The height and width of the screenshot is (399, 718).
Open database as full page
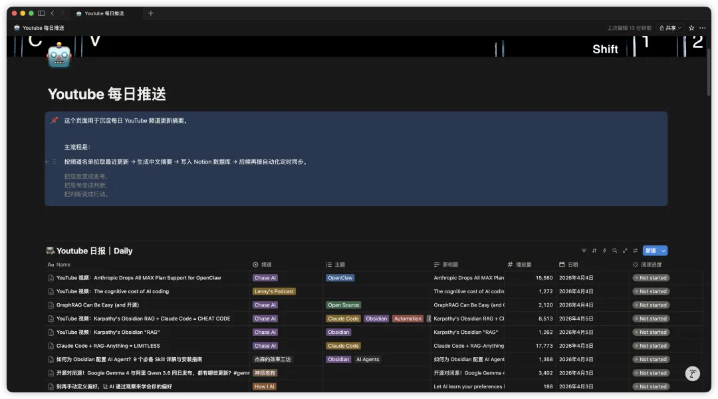pyautogui.click(x=625, y=251)
